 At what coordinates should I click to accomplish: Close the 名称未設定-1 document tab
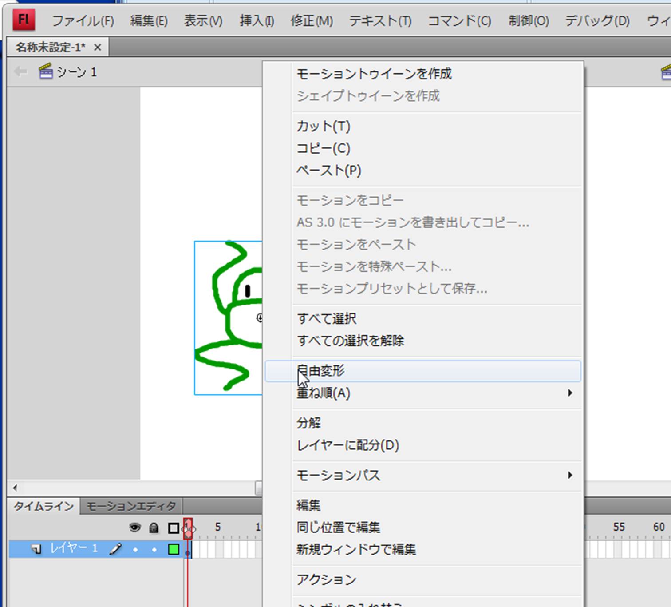(x=98, y=47)
